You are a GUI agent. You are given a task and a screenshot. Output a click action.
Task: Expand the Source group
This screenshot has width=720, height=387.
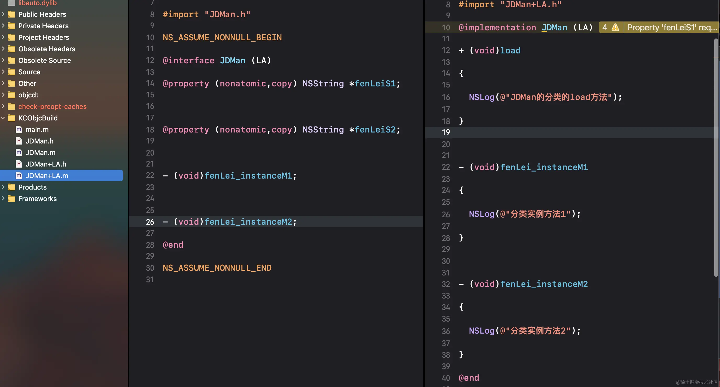click(3, 71)
